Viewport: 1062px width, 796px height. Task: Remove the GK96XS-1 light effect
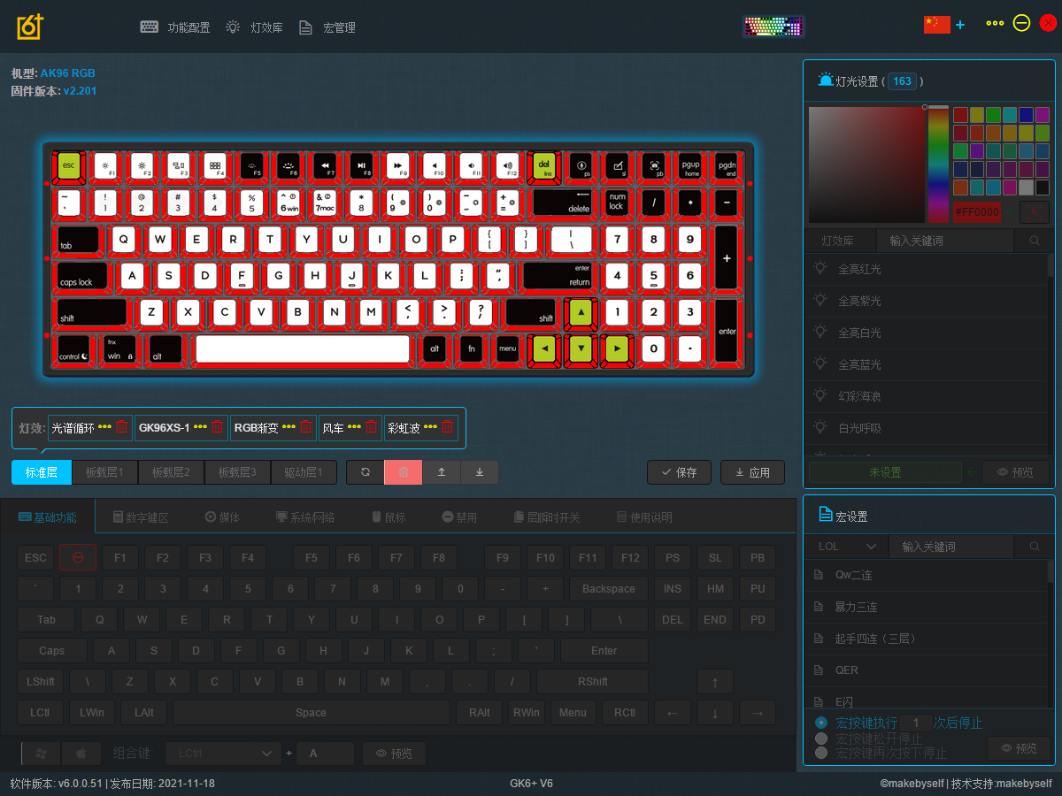click(218, 427)
